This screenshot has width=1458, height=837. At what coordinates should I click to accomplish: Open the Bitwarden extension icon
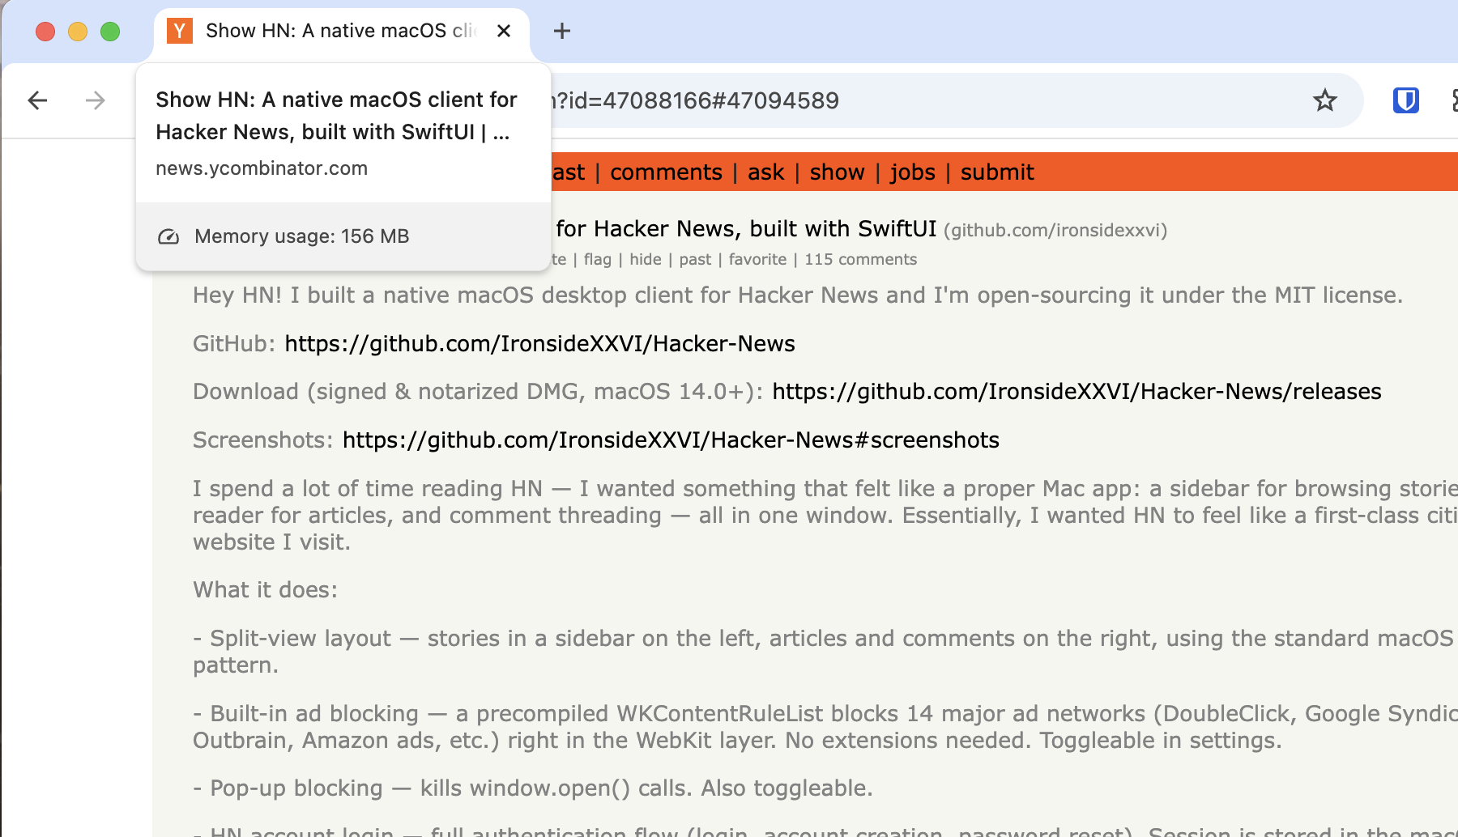click(x=1405, y=100)
